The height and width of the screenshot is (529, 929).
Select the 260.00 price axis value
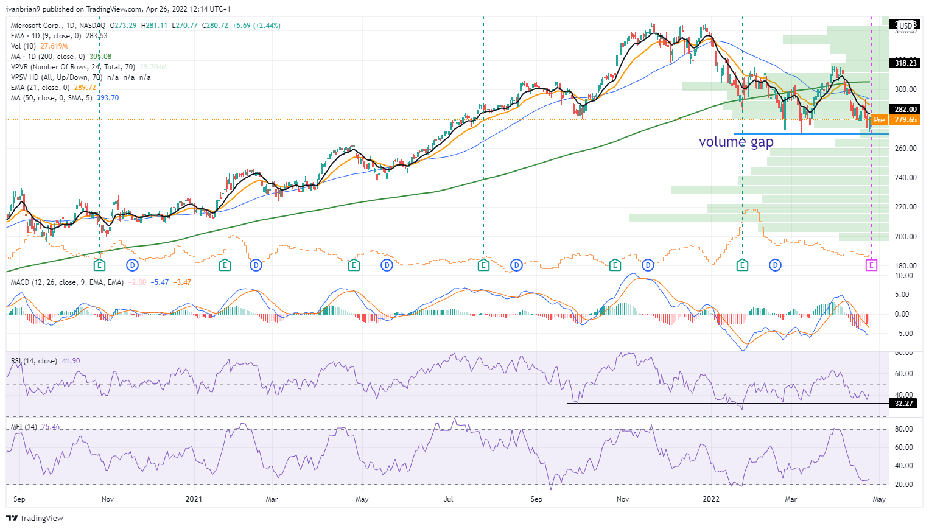point(905,148)
